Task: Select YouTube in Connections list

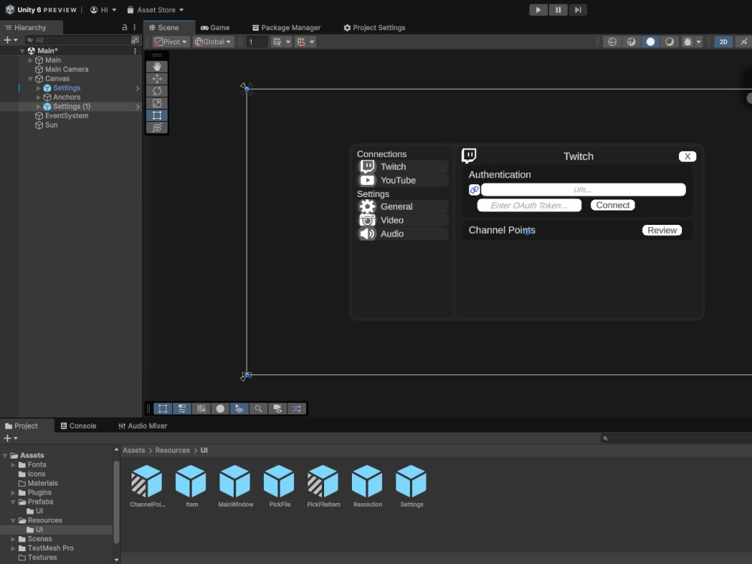Action: pos(403,180)
